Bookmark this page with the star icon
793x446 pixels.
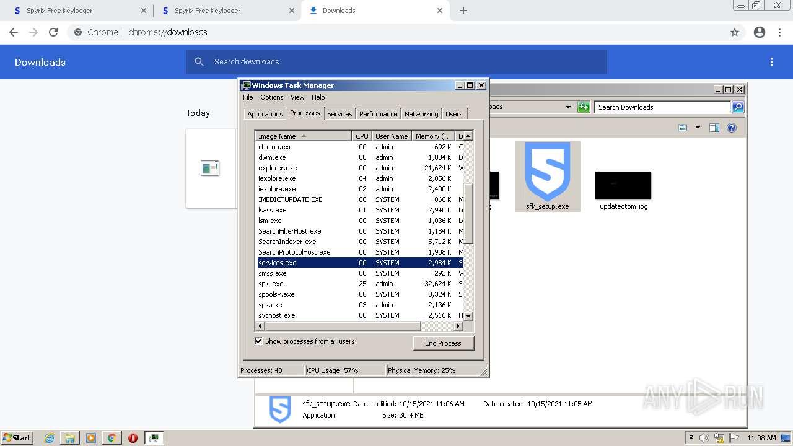coord(735,32)
